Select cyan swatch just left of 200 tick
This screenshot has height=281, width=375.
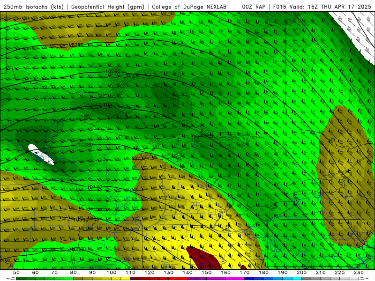click(x=297, y=279)
